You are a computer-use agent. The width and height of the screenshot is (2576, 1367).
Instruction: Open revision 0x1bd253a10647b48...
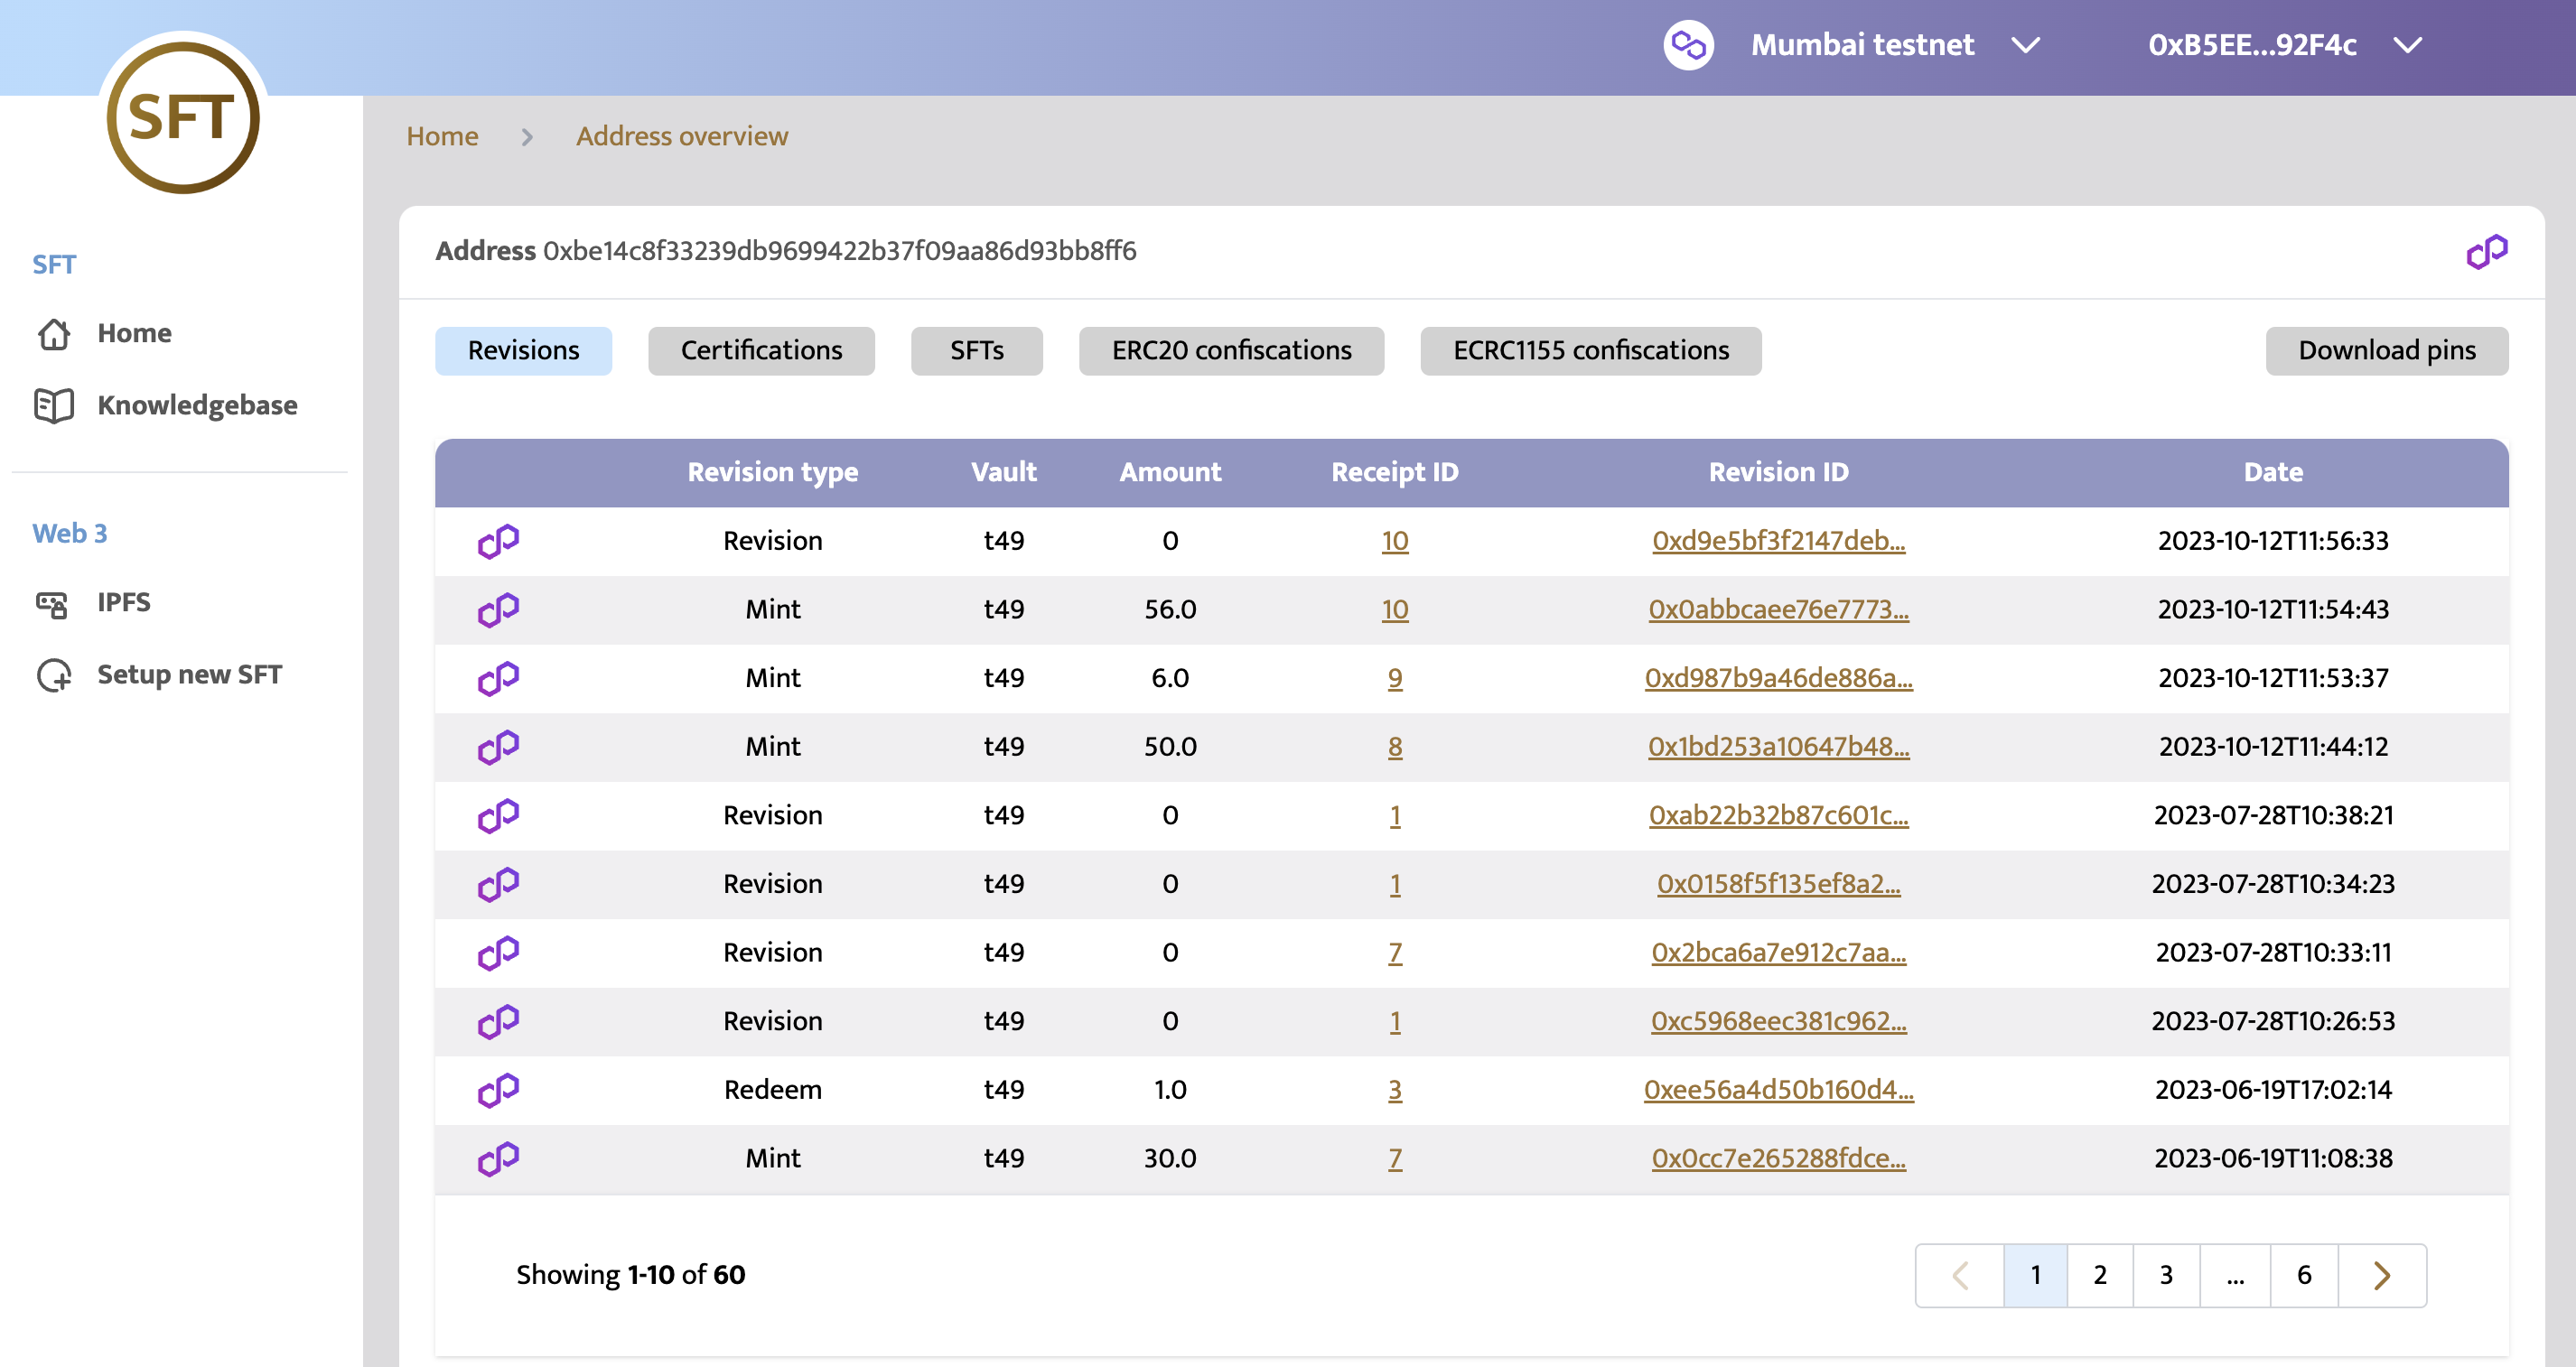click(x=1778, y=747)
